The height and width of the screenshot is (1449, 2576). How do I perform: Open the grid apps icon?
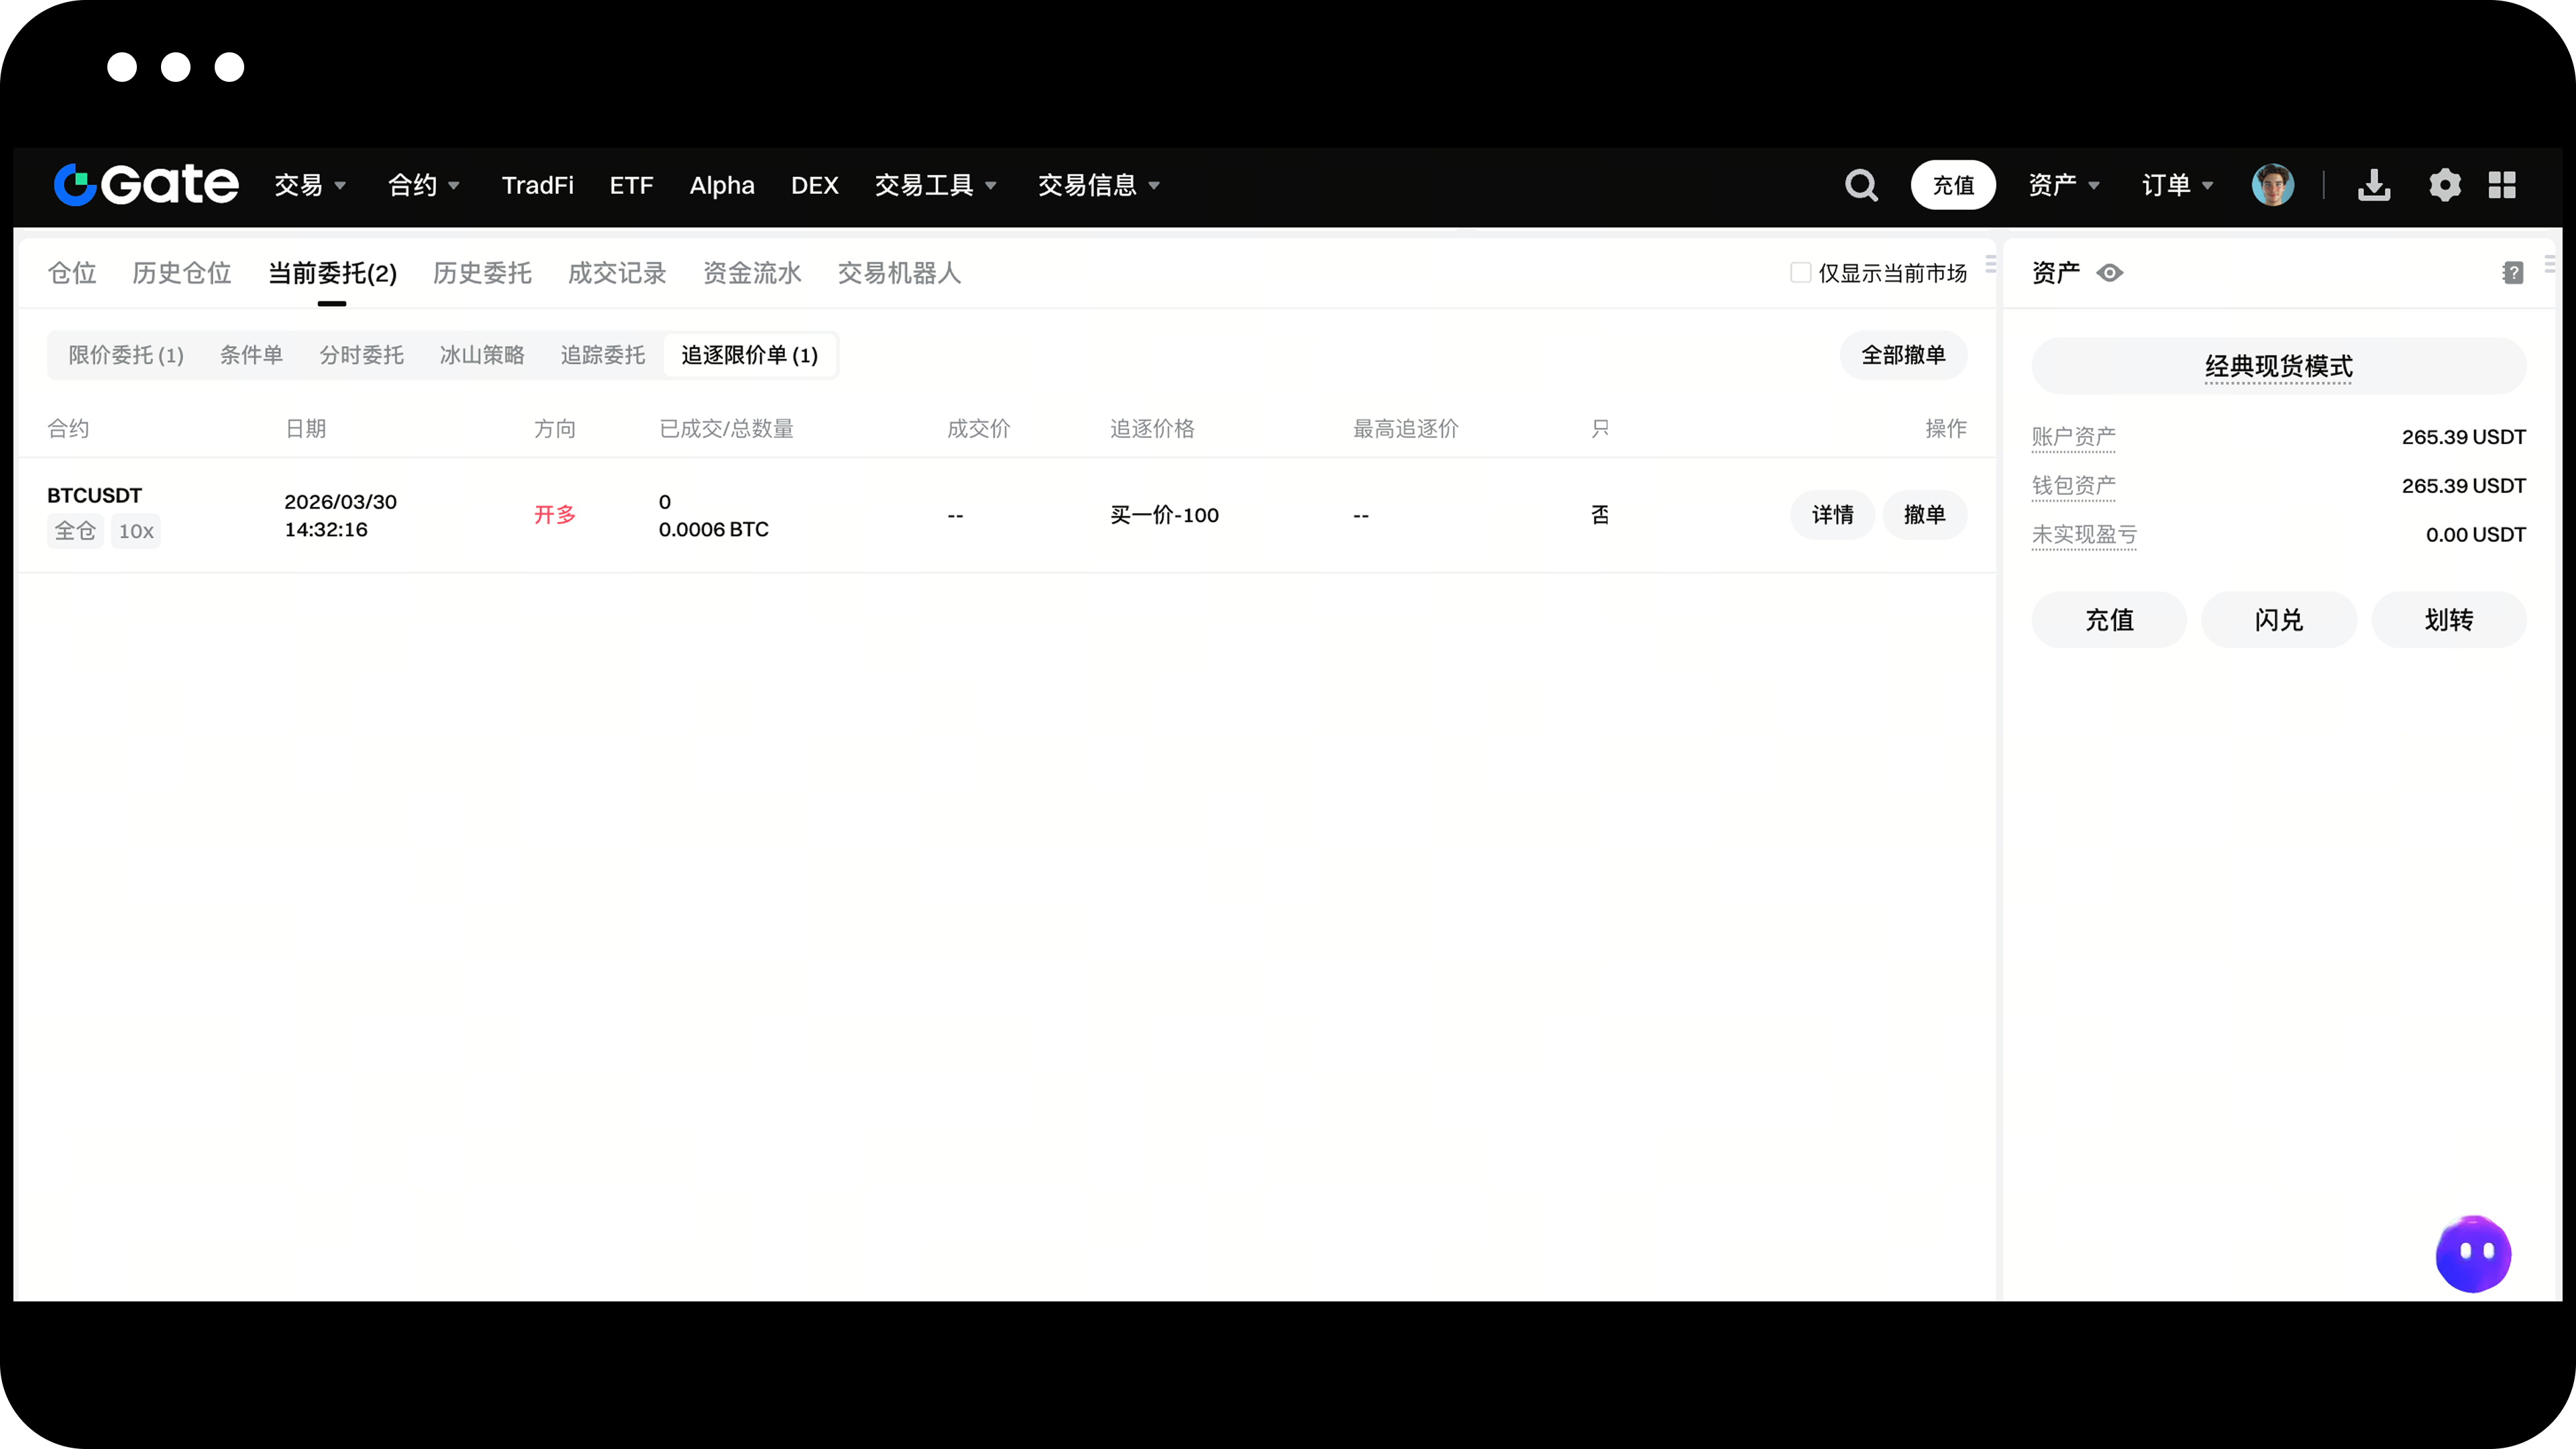(x=2502, y=185)
